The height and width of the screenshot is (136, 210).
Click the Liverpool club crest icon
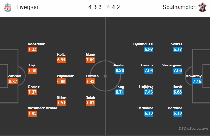click(x=7, y=7)
